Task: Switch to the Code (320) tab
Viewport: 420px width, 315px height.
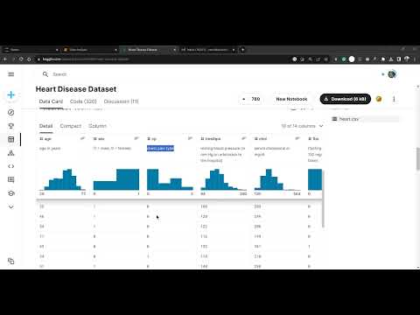Action: 83,101
